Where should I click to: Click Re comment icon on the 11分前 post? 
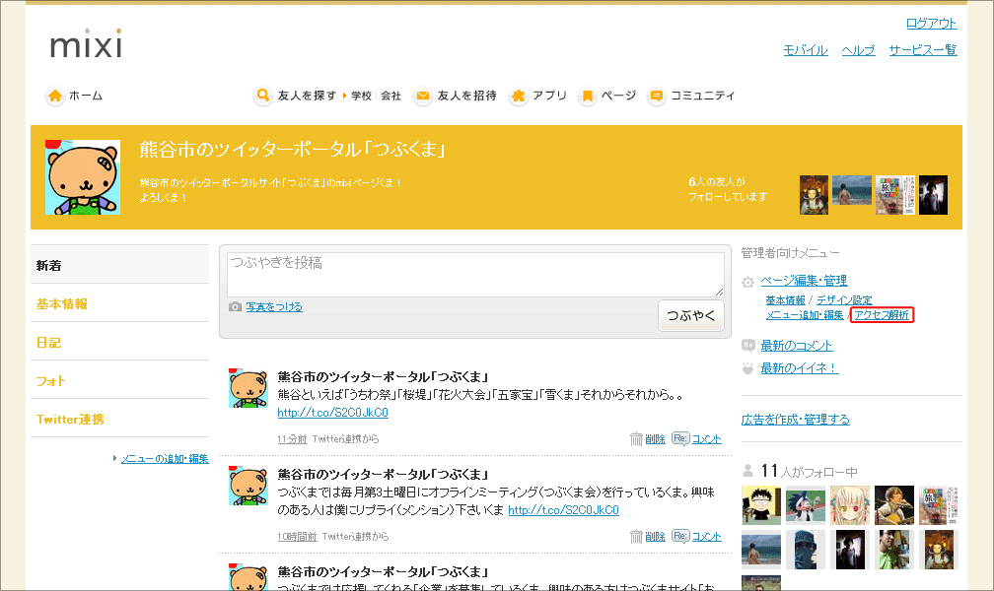click(680, 438)
